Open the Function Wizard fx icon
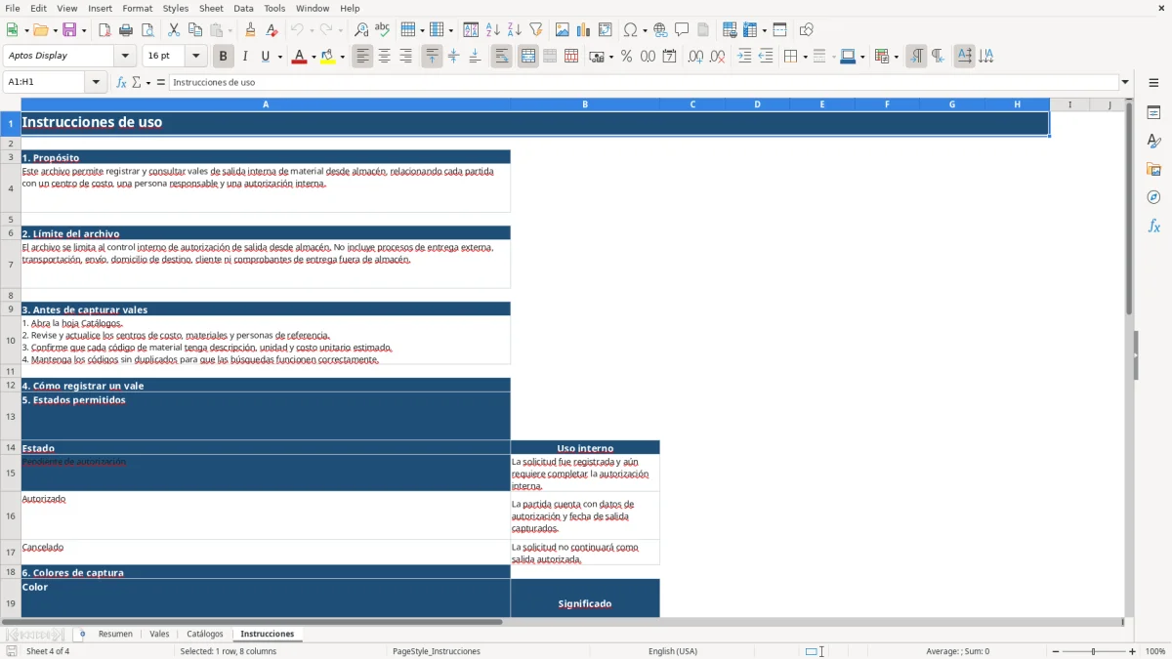Image resolution: width=1172 pixels, height=659 pixels. (x=122, y=82)
